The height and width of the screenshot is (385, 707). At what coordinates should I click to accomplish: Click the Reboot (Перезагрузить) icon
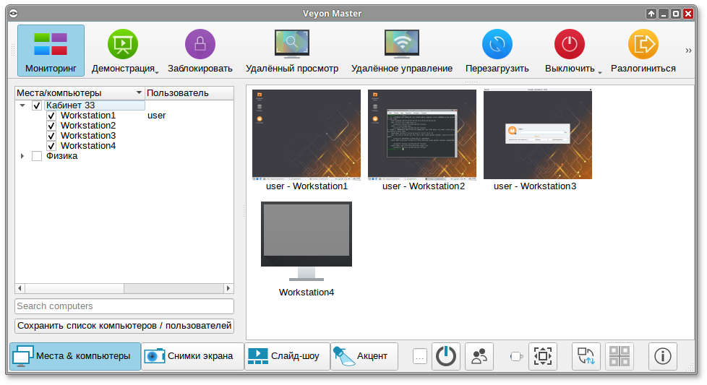497,45
